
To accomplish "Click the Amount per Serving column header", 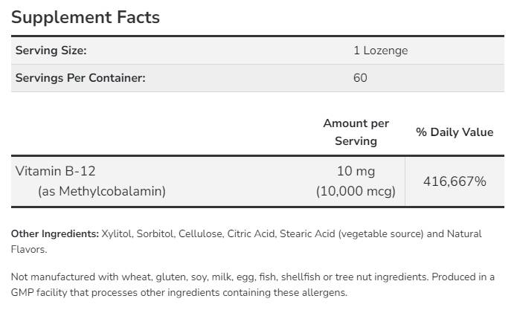I will pos(356,132).
